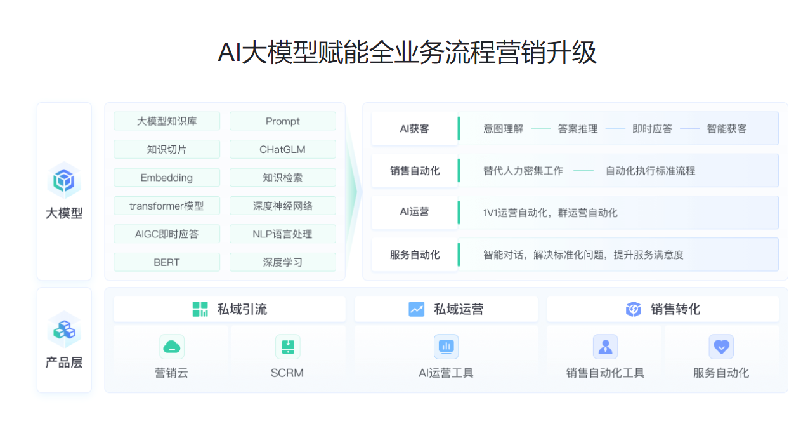The image size is (808, 426).
Task: Open the 服务自动化 tab in right panel
Action: [x=415, y=255]
